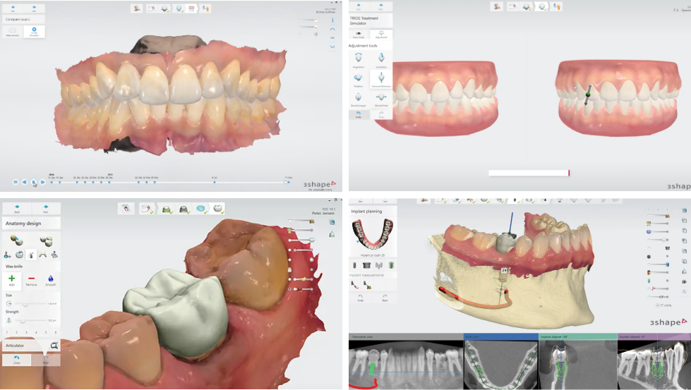Select Rotation tool in Treatment Simulator

pos(359,79)
